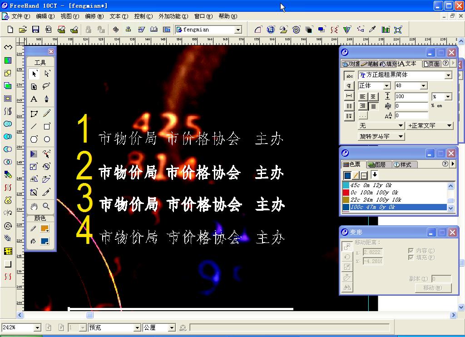The image size is (465, 337).
Task: Select the text spacing settings button
Action: coord(349,96)
